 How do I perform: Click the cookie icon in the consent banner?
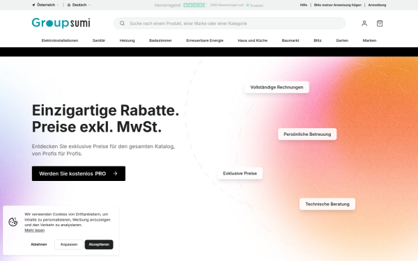point(13,222)
